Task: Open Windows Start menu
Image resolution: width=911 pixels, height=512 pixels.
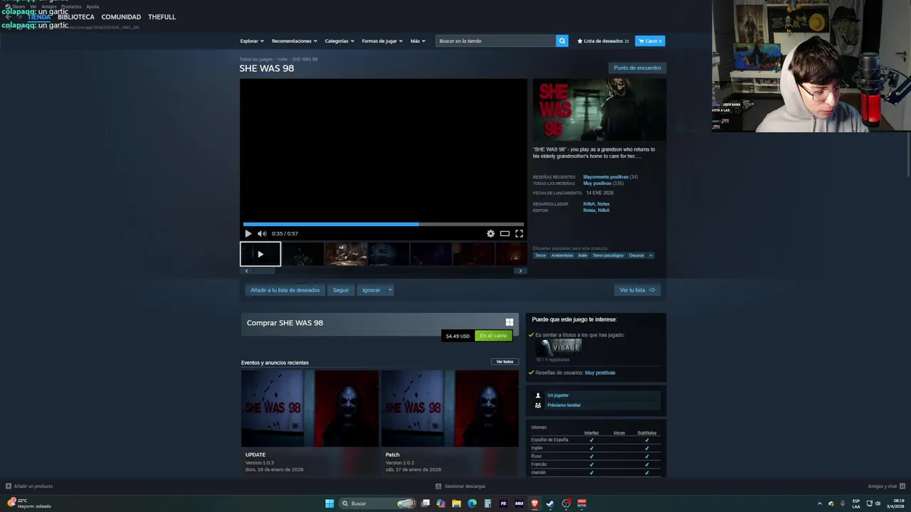Action: 330,503
